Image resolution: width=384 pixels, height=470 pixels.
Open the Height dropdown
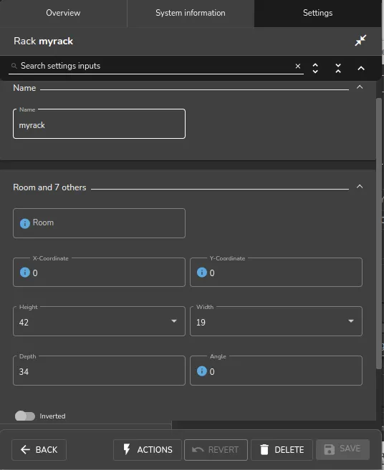(x=99, y=321)
